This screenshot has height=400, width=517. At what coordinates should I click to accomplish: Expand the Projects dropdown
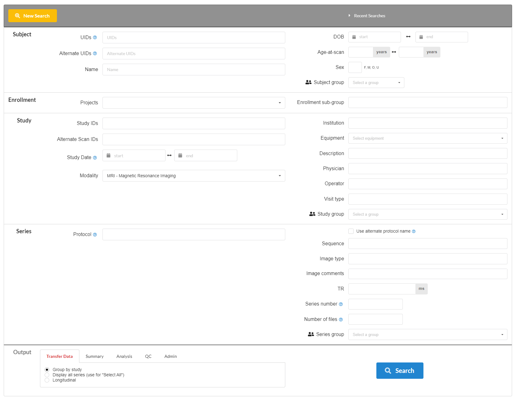[194, 103]
